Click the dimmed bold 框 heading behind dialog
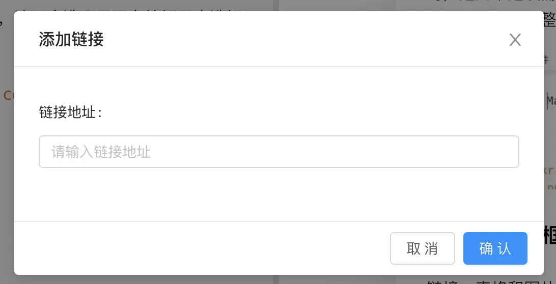556x284 pixels. pyautogui.click(x=550, y=236)
